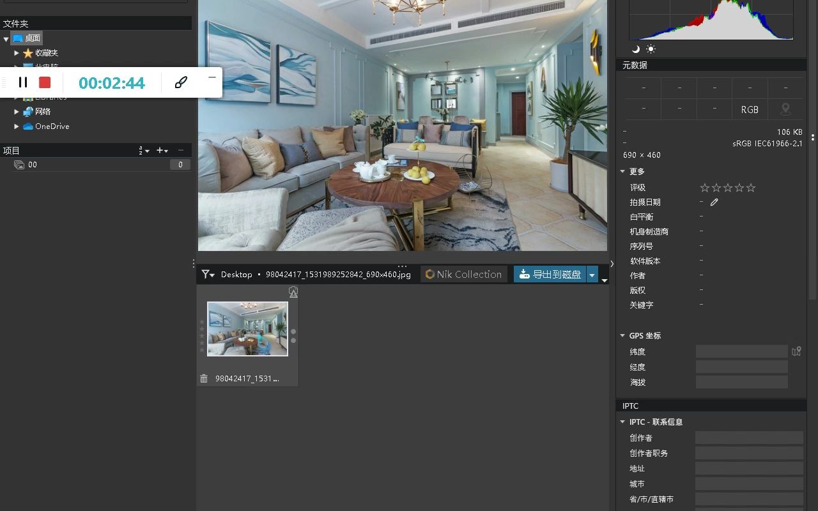Stop the screen recording with the red square
Screen dimensions: 818x511
point(43,82)
